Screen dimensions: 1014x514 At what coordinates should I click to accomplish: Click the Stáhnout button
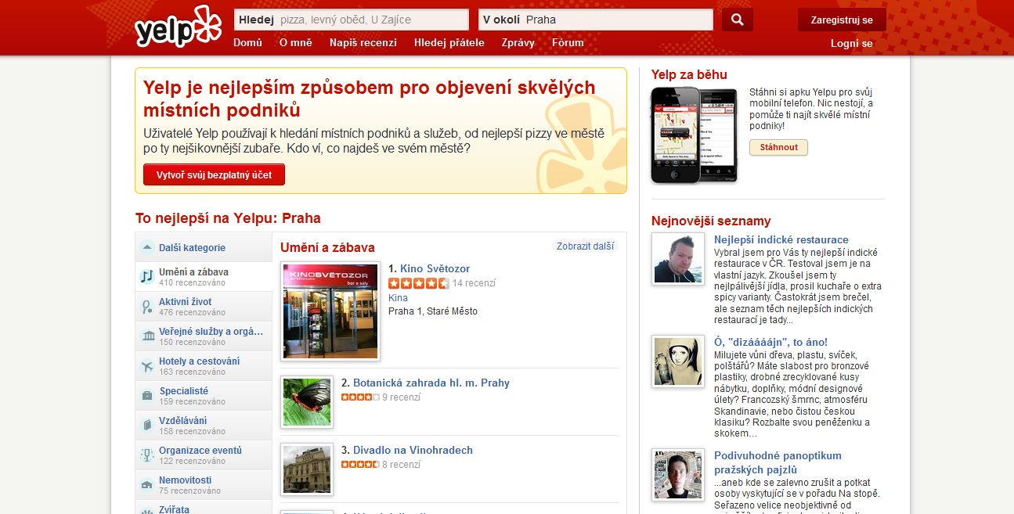click(x=778, y=147)
